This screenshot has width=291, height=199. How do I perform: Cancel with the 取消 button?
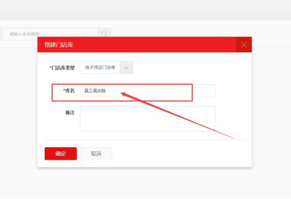(x=96, y=153)
